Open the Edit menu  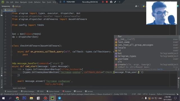12,2
